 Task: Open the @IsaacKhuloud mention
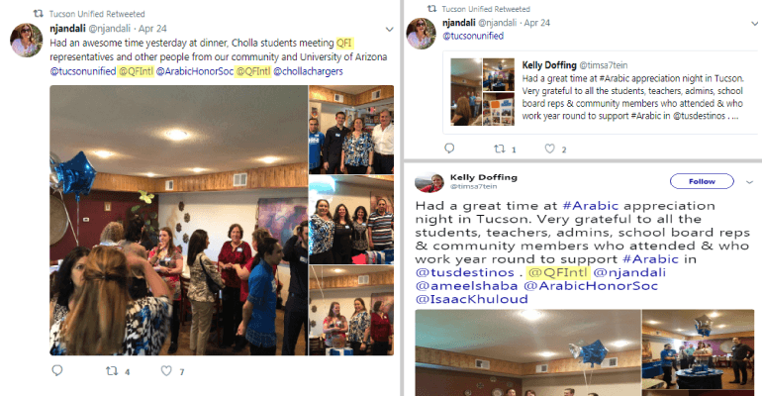click(471, 299)
